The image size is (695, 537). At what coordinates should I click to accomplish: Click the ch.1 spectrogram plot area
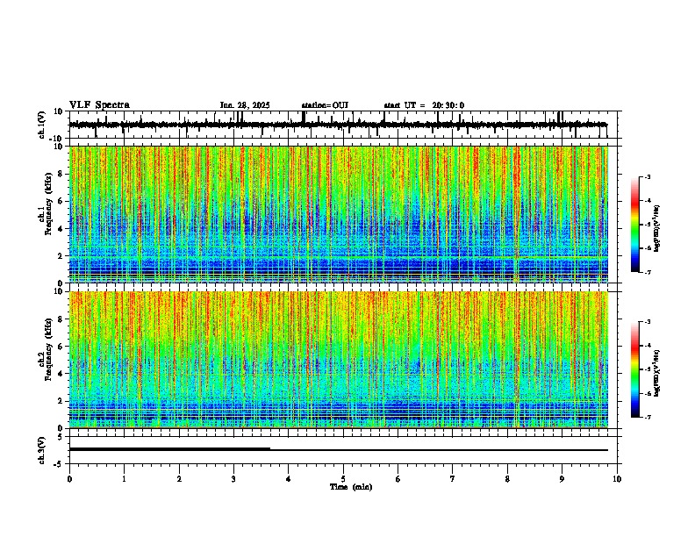pos(339,214)
